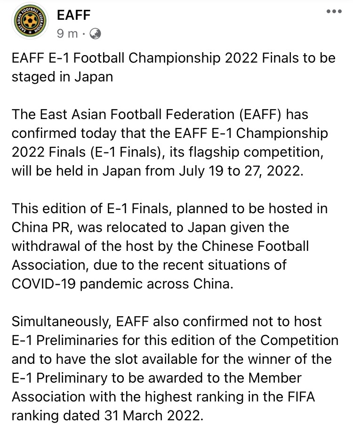Click the words 'COVID-19 pandemic across China'
The height and width of the screenshot is (425, 353).
point(121,284)
